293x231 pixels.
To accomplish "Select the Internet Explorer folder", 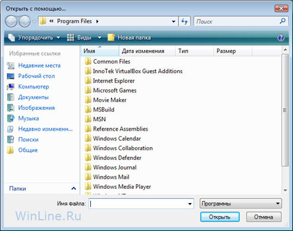I will pos(110,81).
